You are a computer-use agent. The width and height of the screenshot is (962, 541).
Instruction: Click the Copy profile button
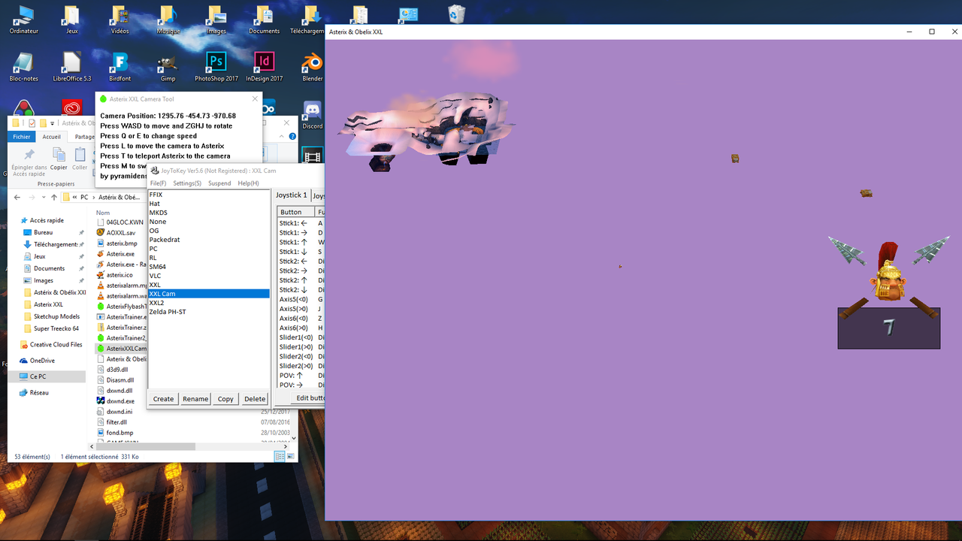(x=225, y=399)
